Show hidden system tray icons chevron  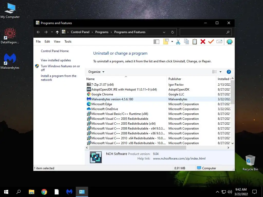pyautogui.click(x=217, y=192)
